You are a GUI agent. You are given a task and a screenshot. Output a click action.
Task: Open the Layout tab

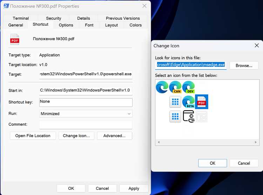pyautogui.click(x=112, y=25)
